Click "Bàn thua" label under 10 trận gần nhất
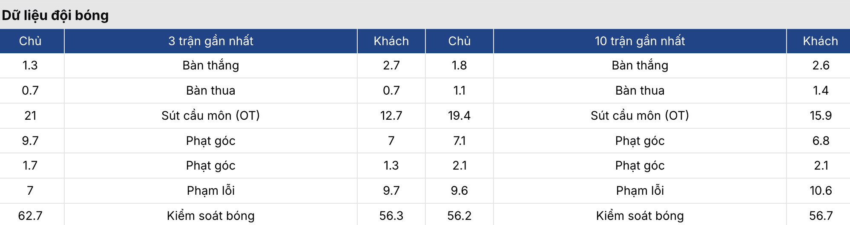Screen dimensions: 850x225 640,90
